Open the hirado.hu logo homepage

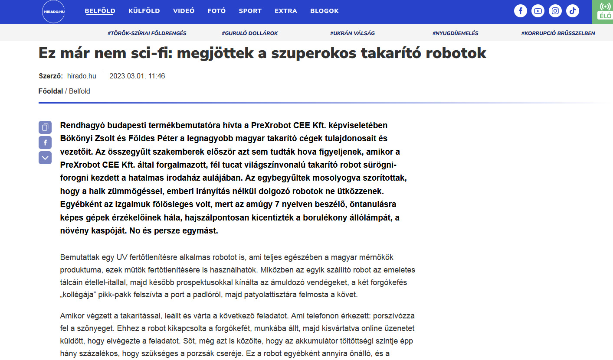53,12
